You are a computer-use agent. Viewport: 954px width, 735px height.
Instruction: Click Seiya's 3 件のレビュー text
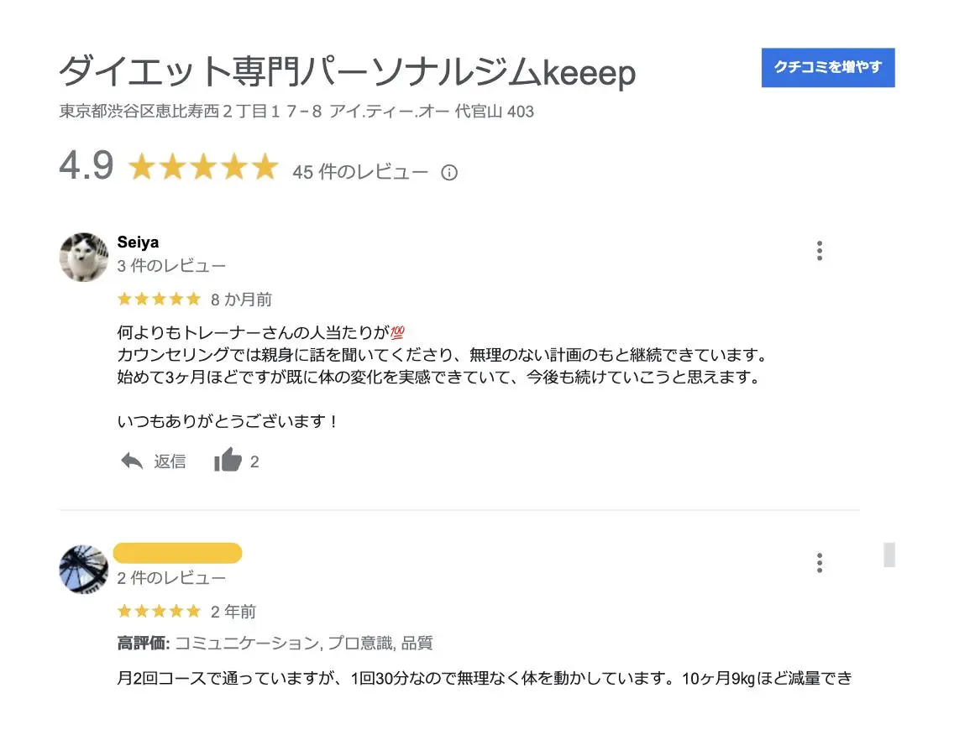171,266
